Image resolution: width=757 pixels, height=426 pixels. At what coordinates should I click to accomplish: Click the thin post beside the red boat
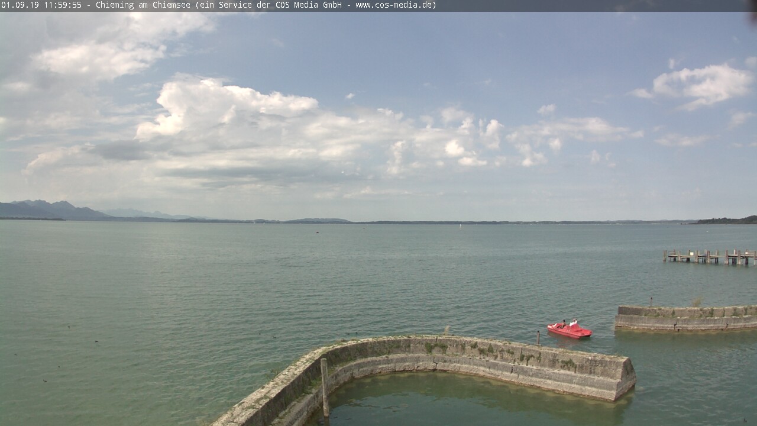[538, 338]
